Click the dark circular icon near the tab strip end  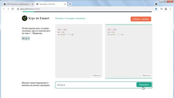[156, 4]
